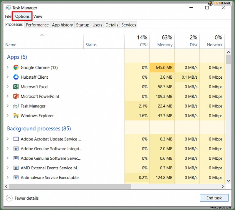
Task: Click the Microsoft Excel icon
Action: point(16,87)
